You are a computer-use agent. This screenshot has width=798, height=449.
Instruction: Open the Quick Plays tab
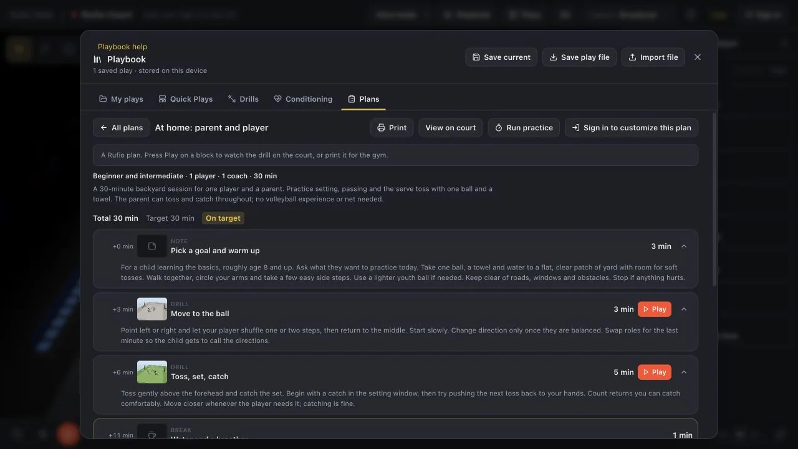pyautogui.click(x=186, y=99)
